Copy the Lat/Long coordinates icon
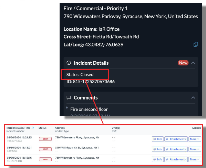The height and width of the screenshot is (168, 206). point(196,44)
